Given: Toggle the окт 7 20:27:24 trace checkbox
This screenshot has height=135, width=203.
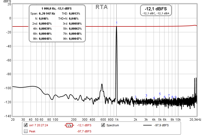Looking at the screenshot, I should pyautogui.click(x=26, y=125).
